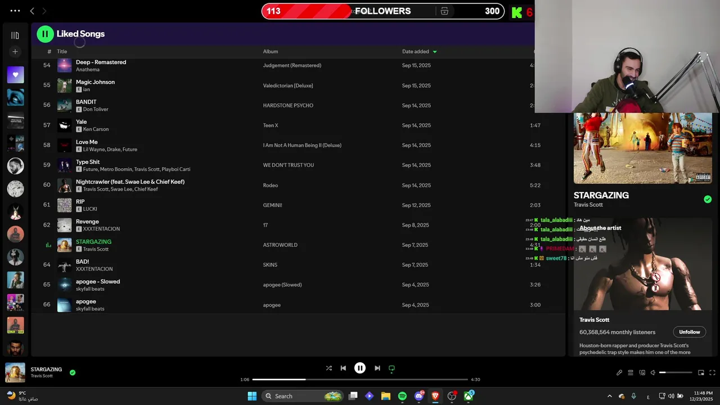Click the Unfollow button for Travis Scott

pyautogui.click(x=689, y=332)
